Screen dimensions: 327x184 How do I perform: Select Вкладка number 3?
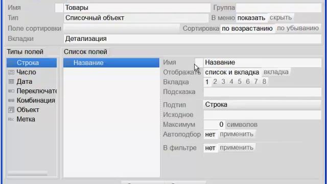tap(223, 82)
